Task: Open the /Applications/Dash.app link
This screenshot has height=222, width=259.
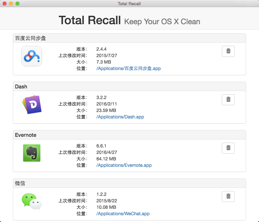Action: tap(120, 117)
